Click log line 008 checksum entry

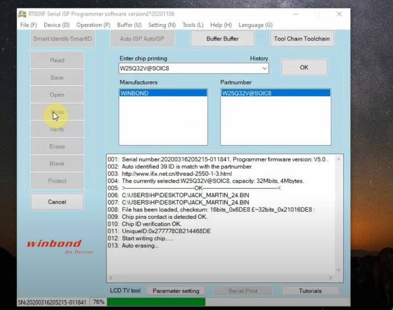tap(211, 209)
